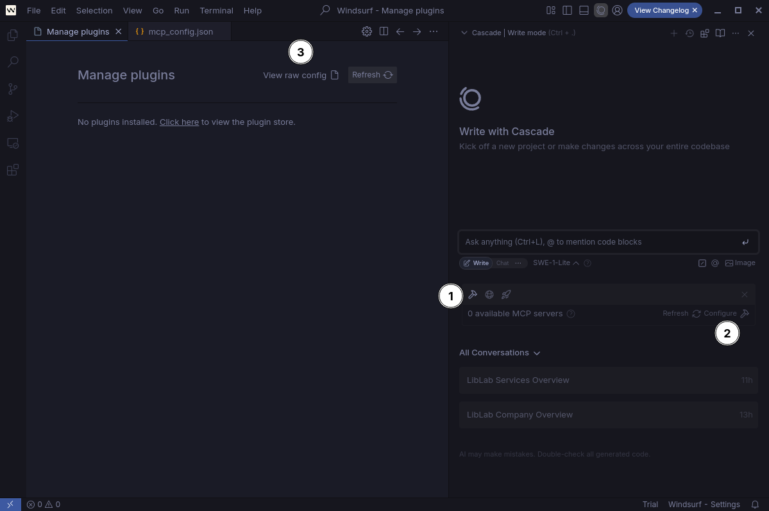Switch to the mcp_config.json tab
Viewport: 769px width, 511px height.
coord(179,31)
